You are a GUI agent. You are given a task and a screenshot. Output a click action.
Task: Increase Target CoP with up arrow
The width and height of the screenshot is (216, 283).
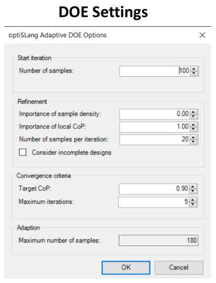point(193,187)
